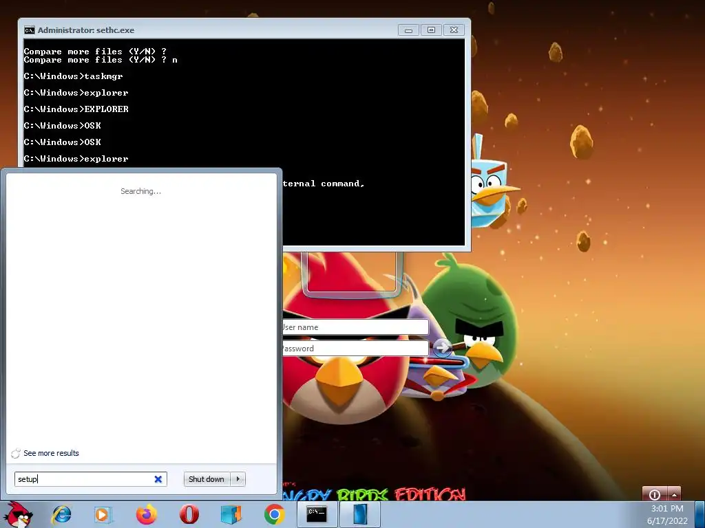The image size is (705, 528).
Task: Open Opera browser from the taskbar
Action: (189, 514)
